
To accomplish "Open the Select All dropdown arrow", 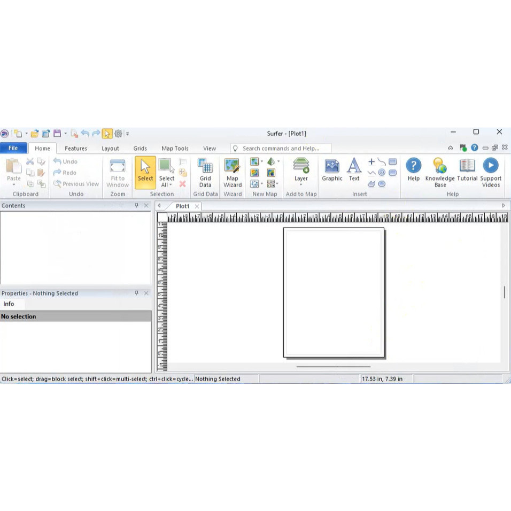I will pyautogui.click(x=171, y=185).
